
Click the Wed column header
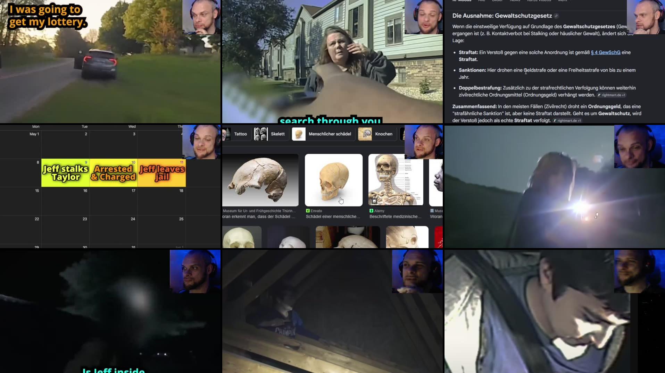[132, 127]
